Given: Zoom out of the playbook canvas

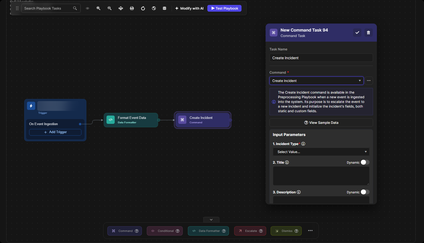Looking at the screenshot, I should pos(109,8).
